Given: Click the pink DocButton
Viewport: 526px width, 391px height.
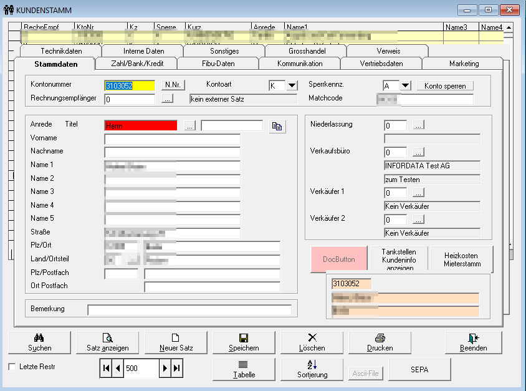Looking at the screenshot, I should point(338,259).
